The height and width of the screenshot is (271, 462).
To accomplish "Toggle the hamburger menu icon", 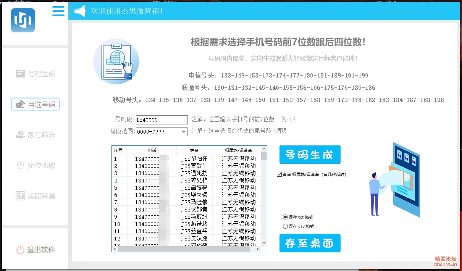I will tap(58, 11).
